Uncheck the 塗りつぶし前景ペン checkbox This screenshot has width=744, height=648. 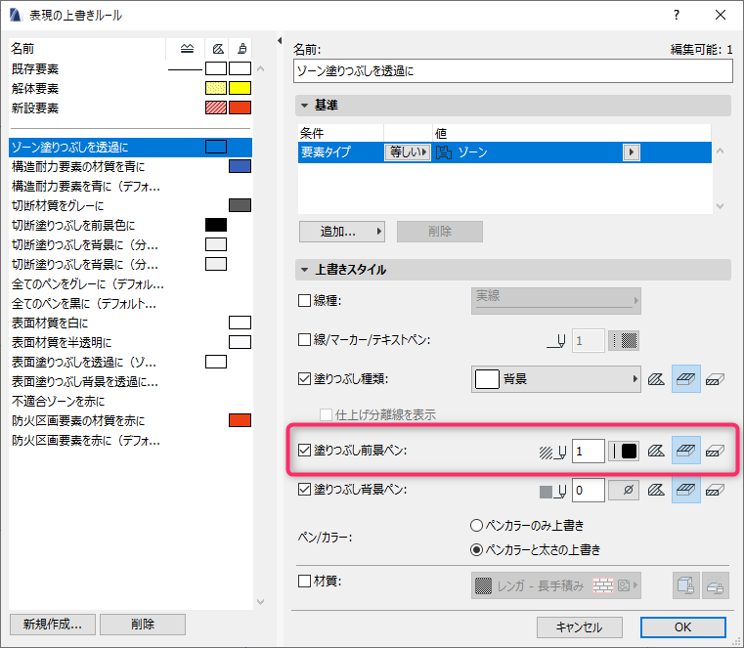pyautogui.click(x=304, y=451)
